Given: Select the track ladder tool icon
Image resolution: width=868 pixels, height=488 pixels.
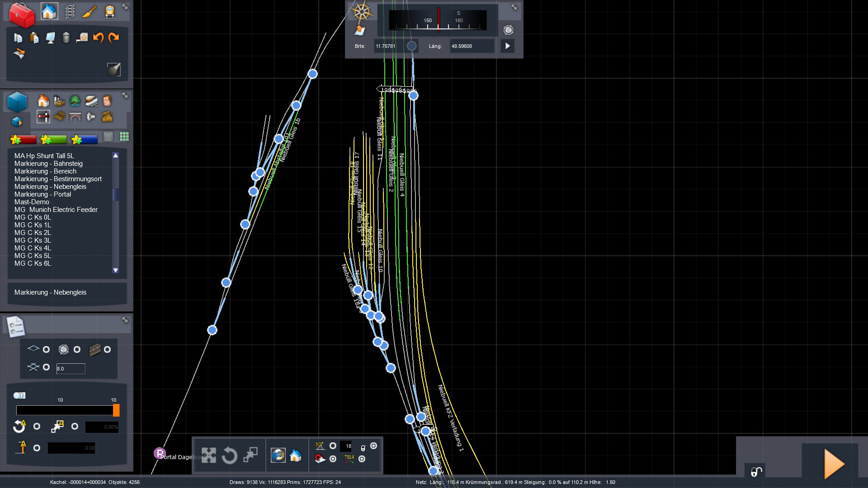Looking at the screenshot, I should (x=70, y=12).
